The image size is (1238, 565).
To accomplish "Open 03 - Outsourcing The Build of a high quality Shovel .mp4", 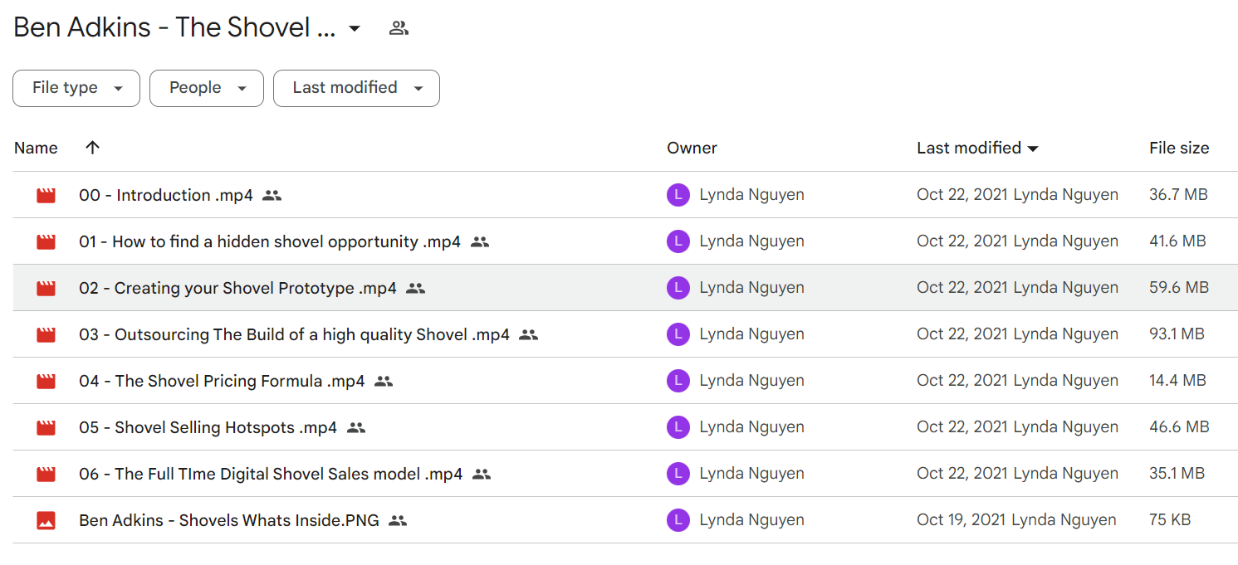I will pos(294,334).
